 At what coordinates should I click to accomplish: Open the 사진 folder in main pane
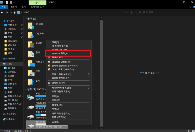(x=31, y=73)
